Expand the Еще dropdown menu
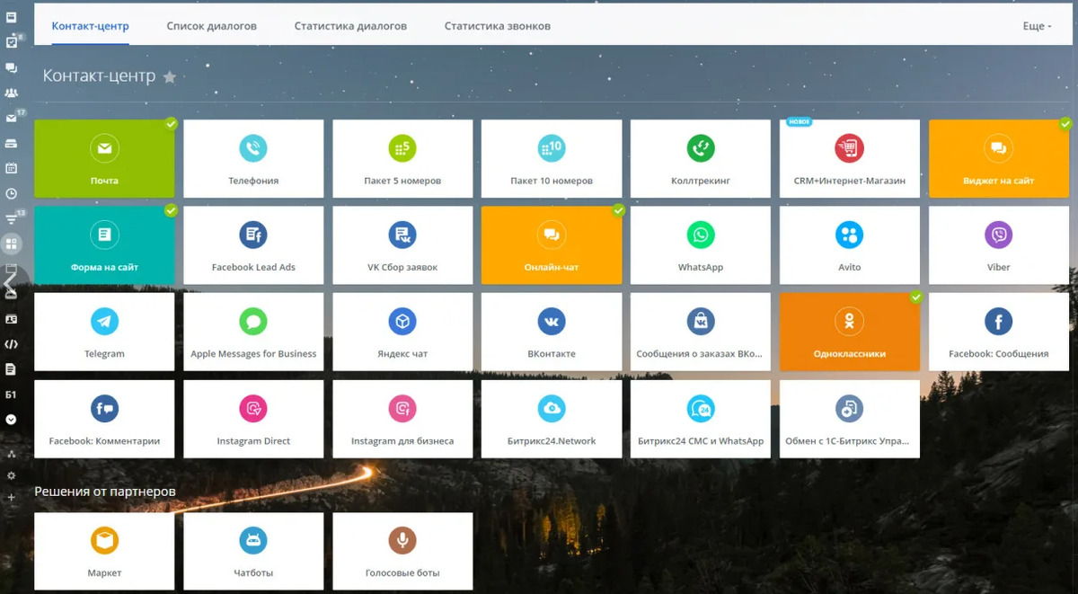Viewport: 1078px width, 594px height. tap(1037, 26)
